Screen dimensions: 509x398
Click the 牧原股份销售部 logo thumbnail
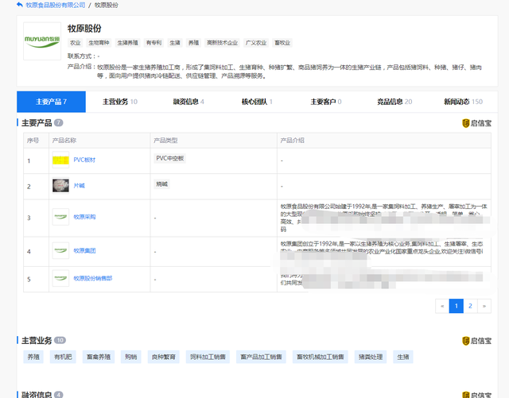point(60,278)
